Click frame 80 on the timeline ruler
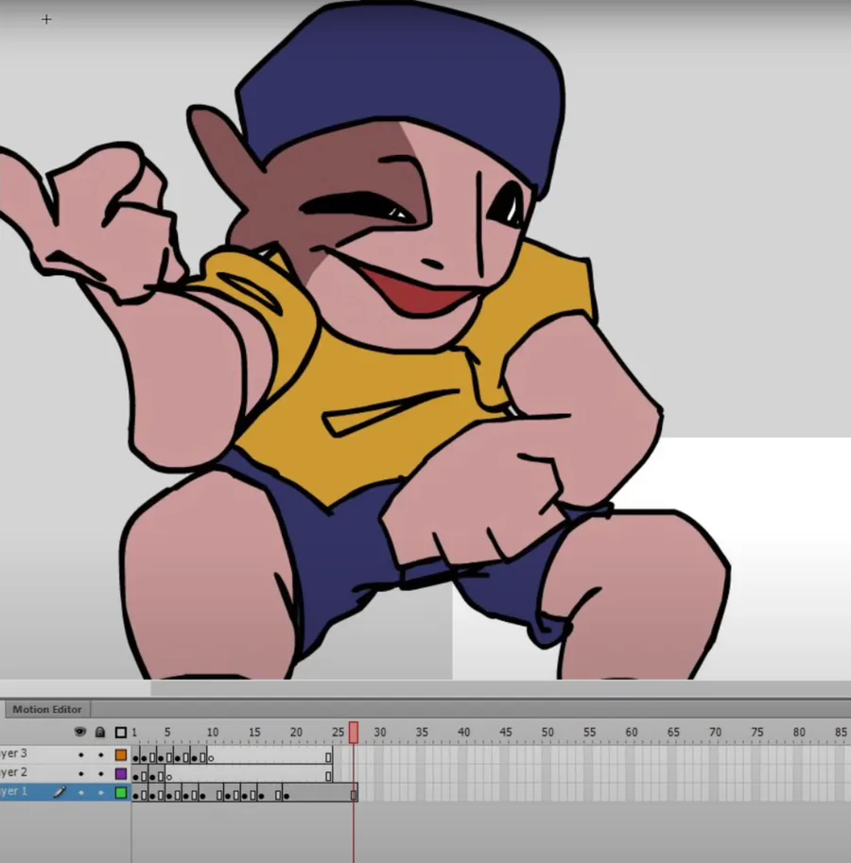 (x=799, y=732)
